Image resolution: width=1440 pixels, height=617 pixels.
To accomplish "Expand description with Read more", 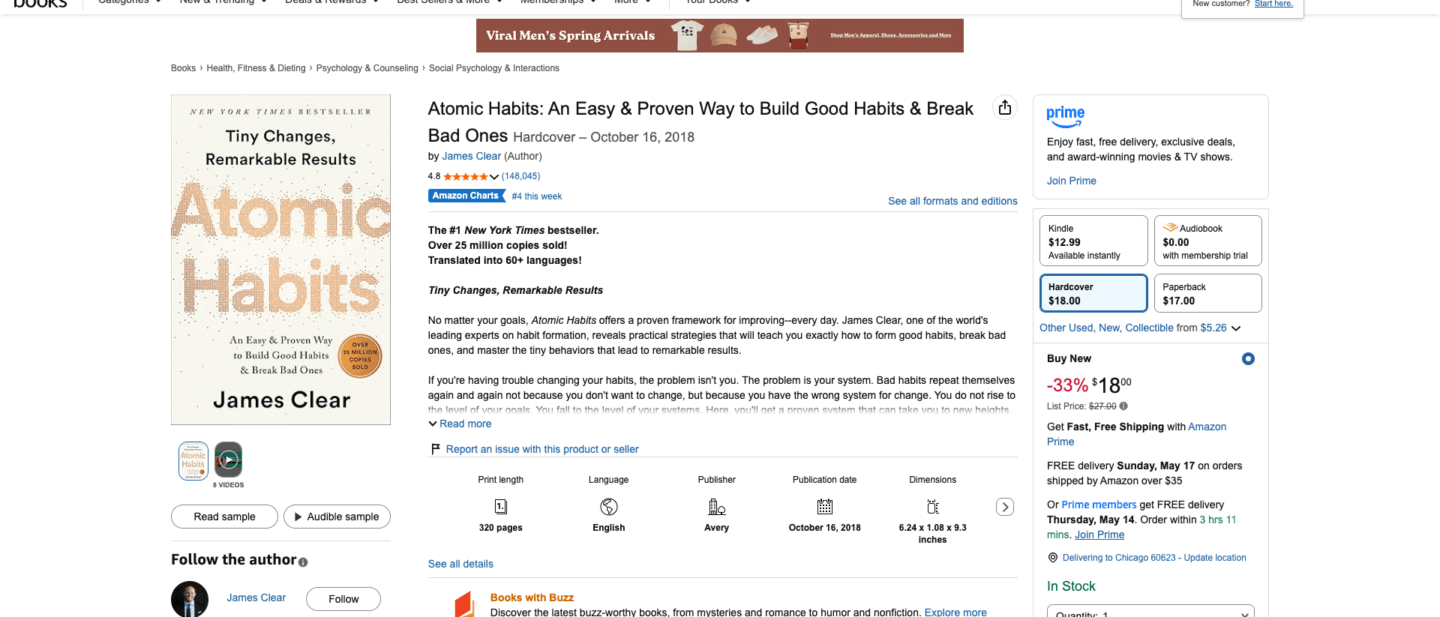I will (x=460, y=424).
